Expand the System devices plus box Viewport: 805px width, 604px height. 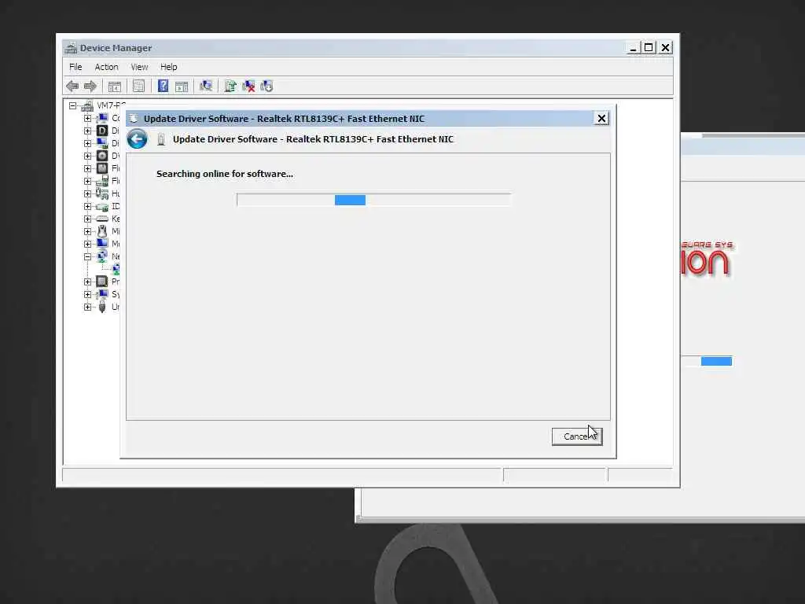(x=88, y=294)
